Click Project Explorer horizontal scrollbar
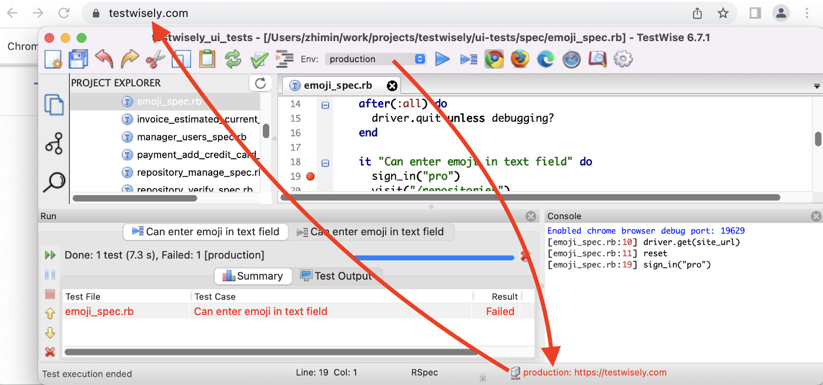 coord(135,198)
